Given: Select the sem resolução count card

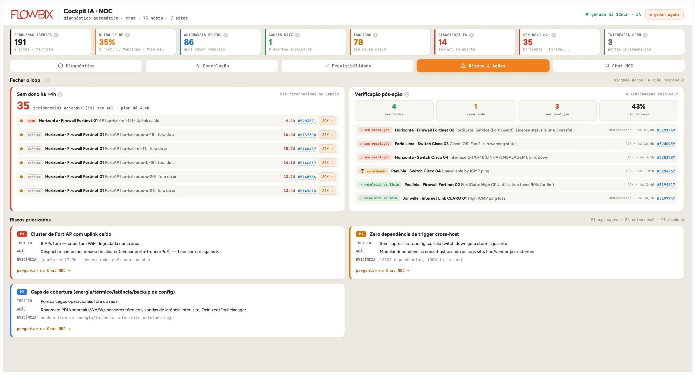Looking at the screenshot, I should click(557, 110).
